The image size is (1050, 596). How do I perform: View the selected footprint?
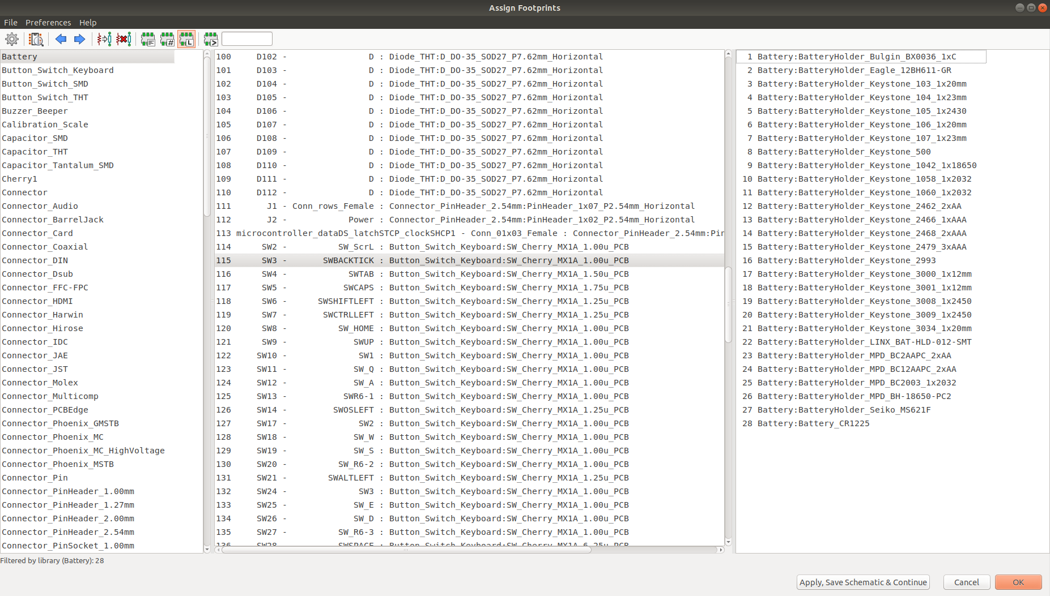pyautogui.click(x=36, y=39)
